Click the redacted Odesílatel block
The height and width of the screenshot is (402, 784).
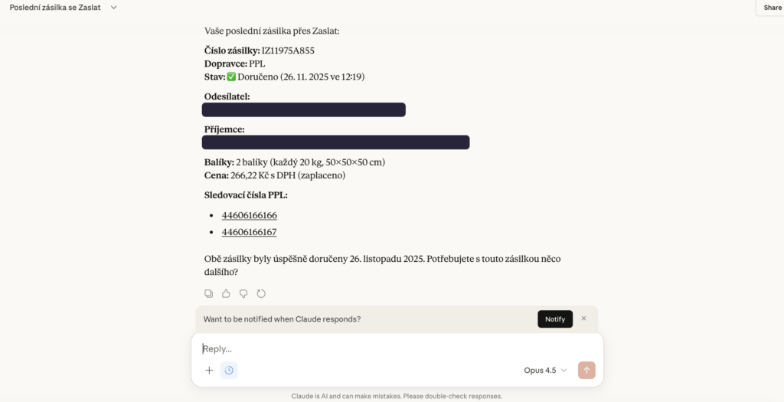click(303, 109)
